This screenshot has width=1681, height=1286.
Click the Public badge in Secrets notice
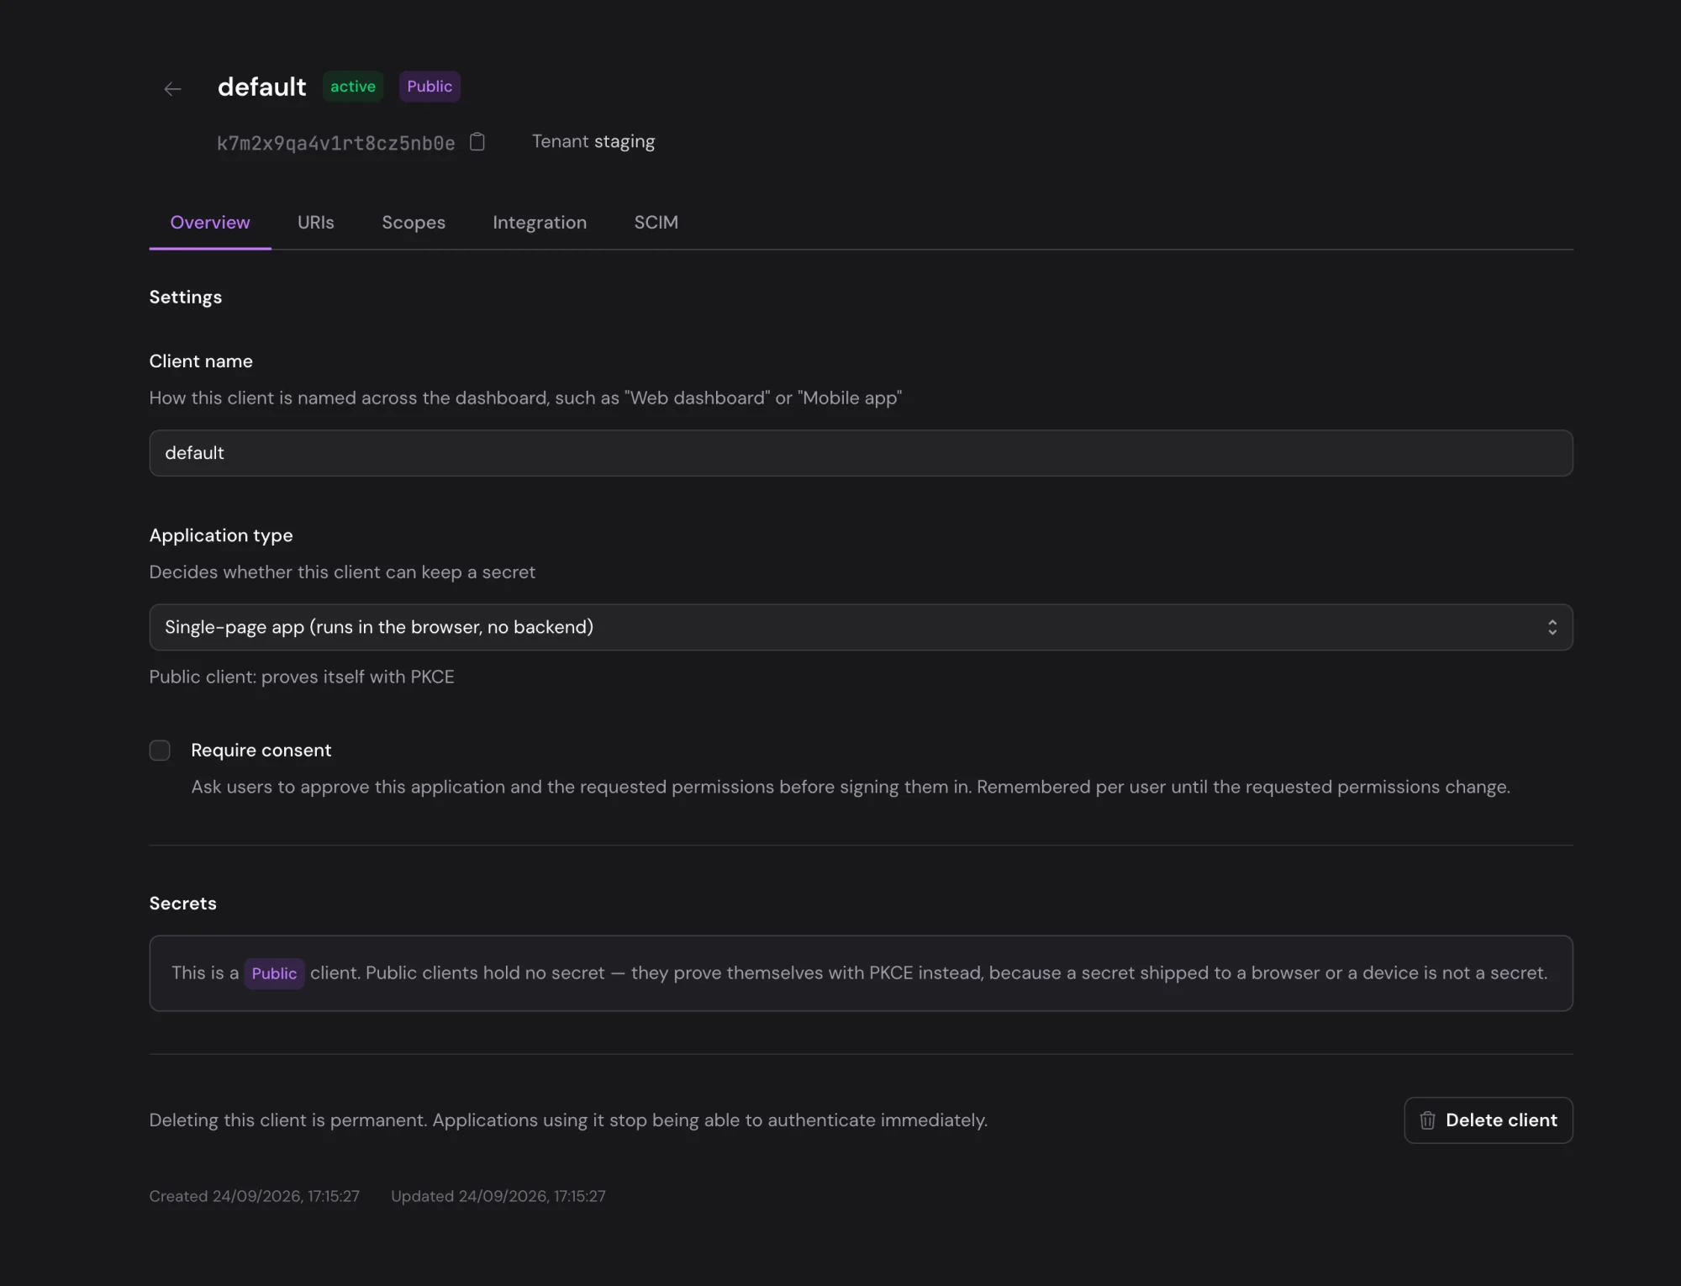[x=274, y=973]
